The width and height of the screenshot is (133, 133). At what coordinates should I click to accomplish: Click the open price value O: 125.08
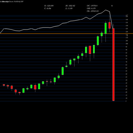click(x=49, y=6)
